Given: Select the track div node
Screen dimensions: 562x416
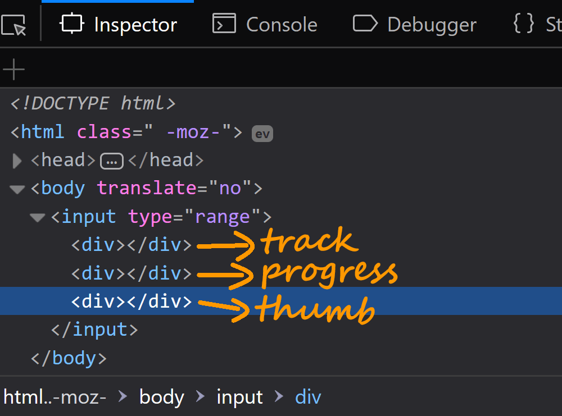Looking at the screenshot, I should pyautogui.click(x=131, y=245).
